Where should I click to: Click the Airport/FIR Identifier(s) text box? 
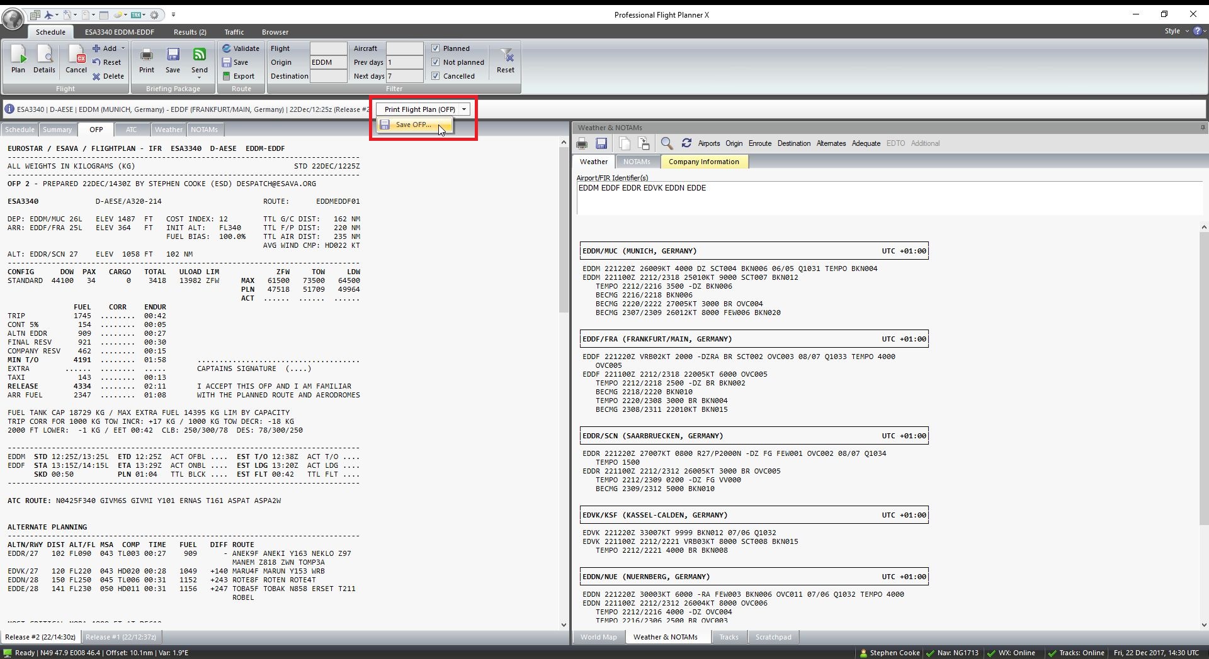[x=889, y=197]
